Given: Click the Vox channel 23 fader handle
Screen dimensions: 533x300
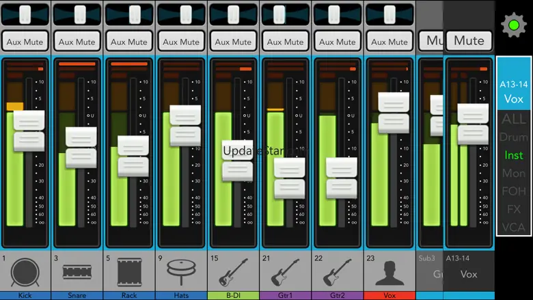Looking at the screenshot, I should tap(394, 113).
